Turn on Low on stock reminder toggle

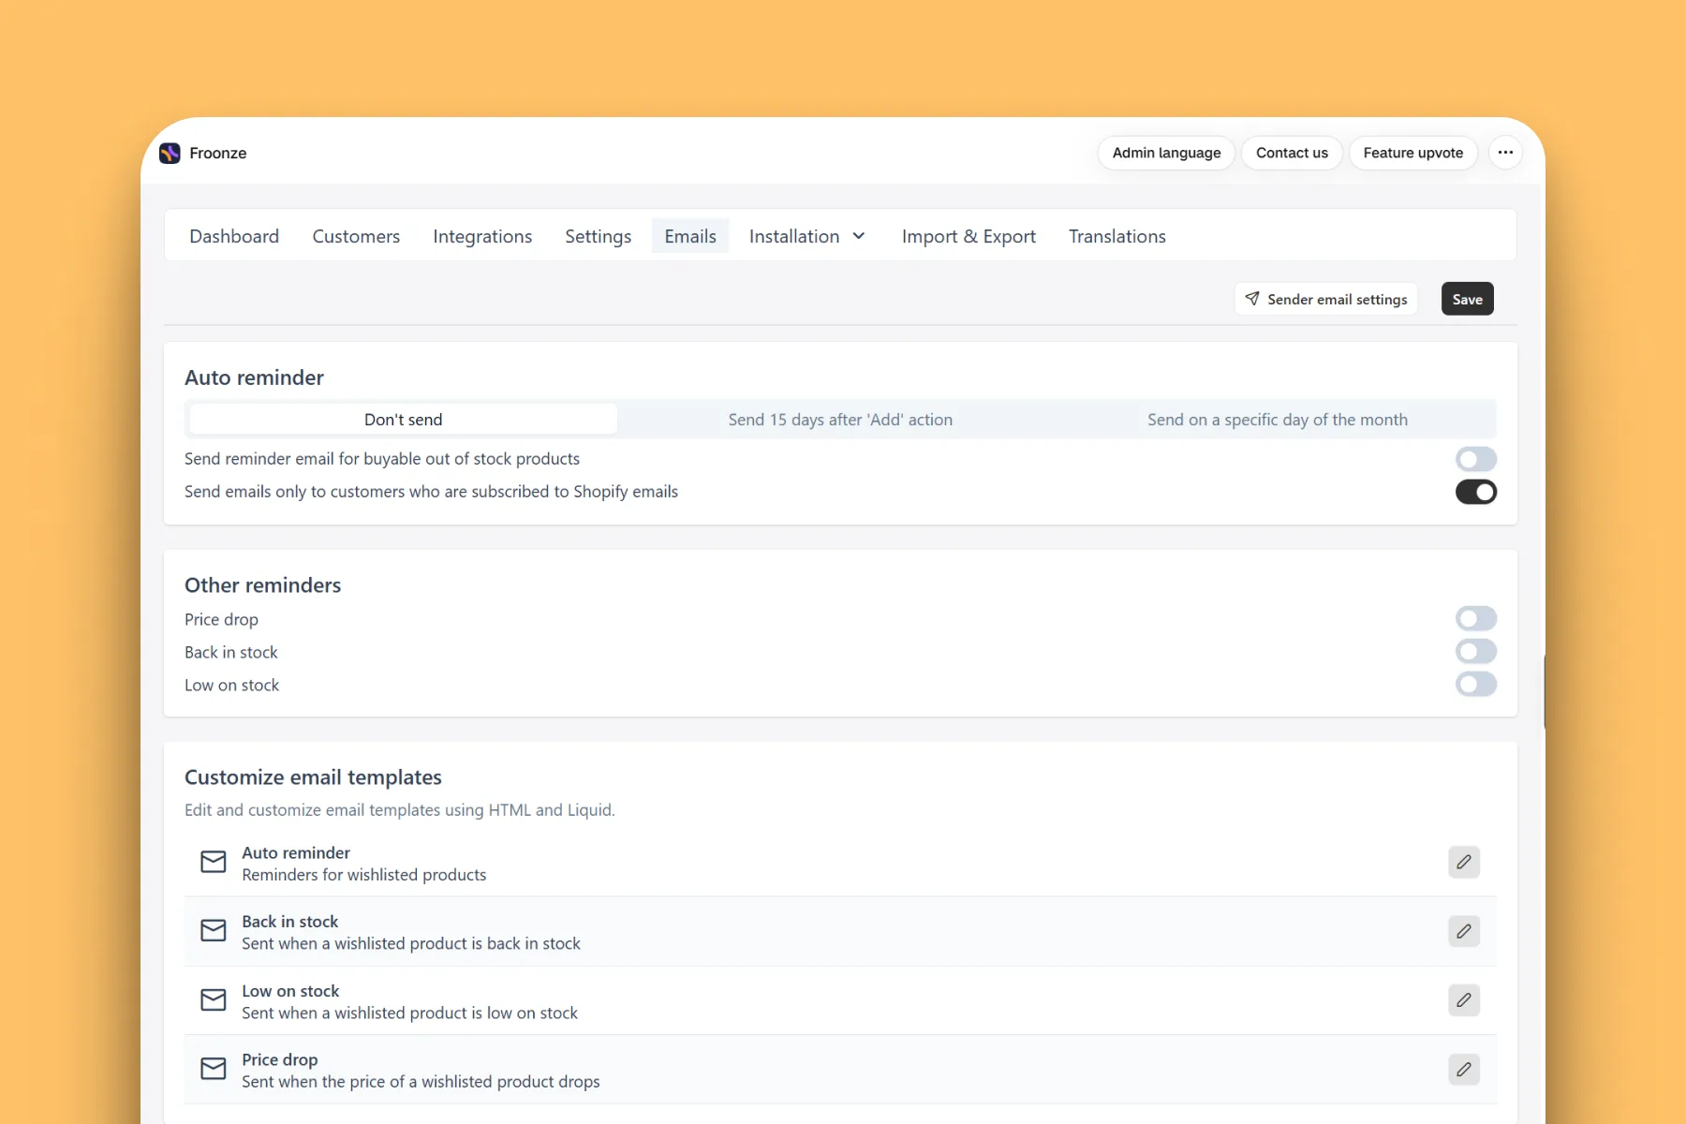click(1476, 684)
